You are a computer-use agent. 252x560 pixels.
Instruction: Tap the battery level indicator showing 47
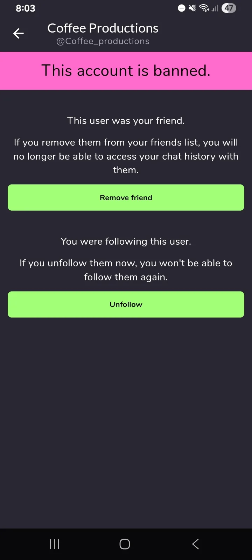coord(229,8)
